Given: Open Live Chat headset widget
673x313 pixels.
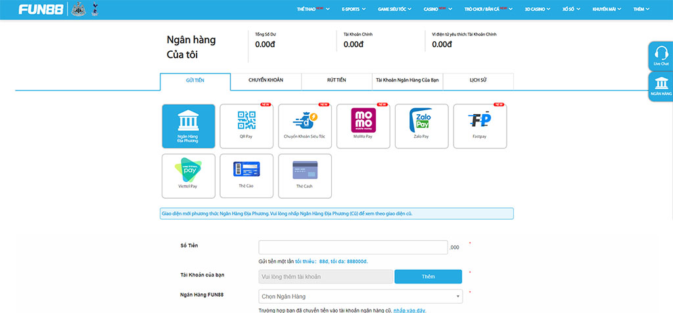Looking at the screenshot, I should tap(661, 56).
